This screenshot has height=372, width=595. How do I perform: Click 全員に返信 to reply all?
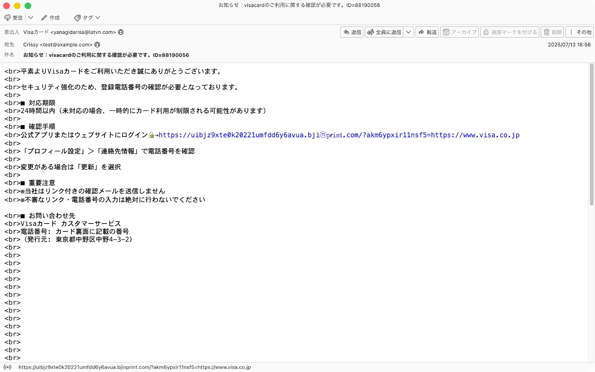(384, 32)
